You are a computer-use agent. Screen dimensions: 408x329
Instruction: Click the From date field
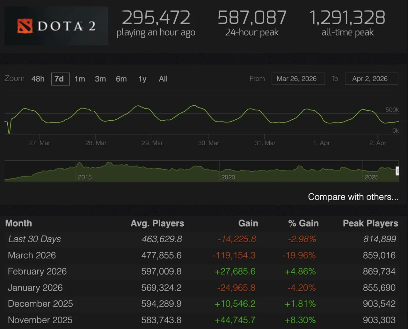point(298,79)
